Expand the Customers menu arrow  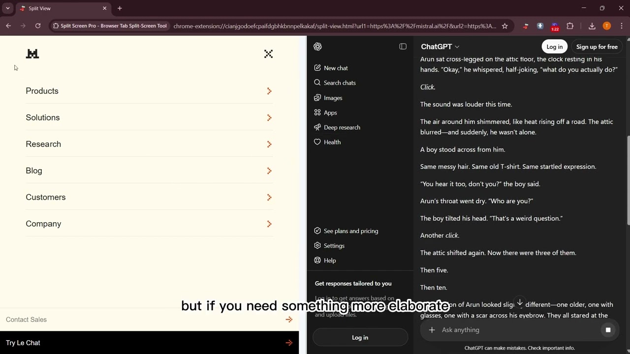coord(269,197)
